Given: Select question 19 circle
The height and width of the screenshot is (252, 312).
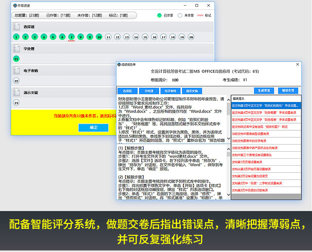Looking at the screenshot, I should [x=182, y=37].
